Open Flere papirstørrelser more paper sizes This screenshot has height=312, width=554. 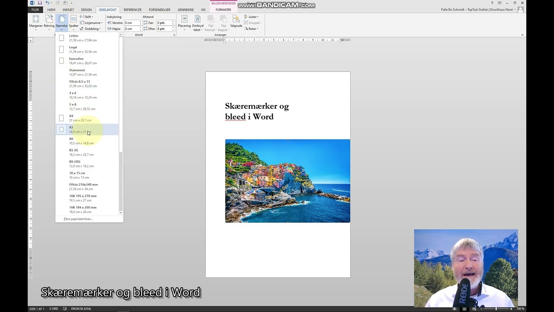pos(78,219)
